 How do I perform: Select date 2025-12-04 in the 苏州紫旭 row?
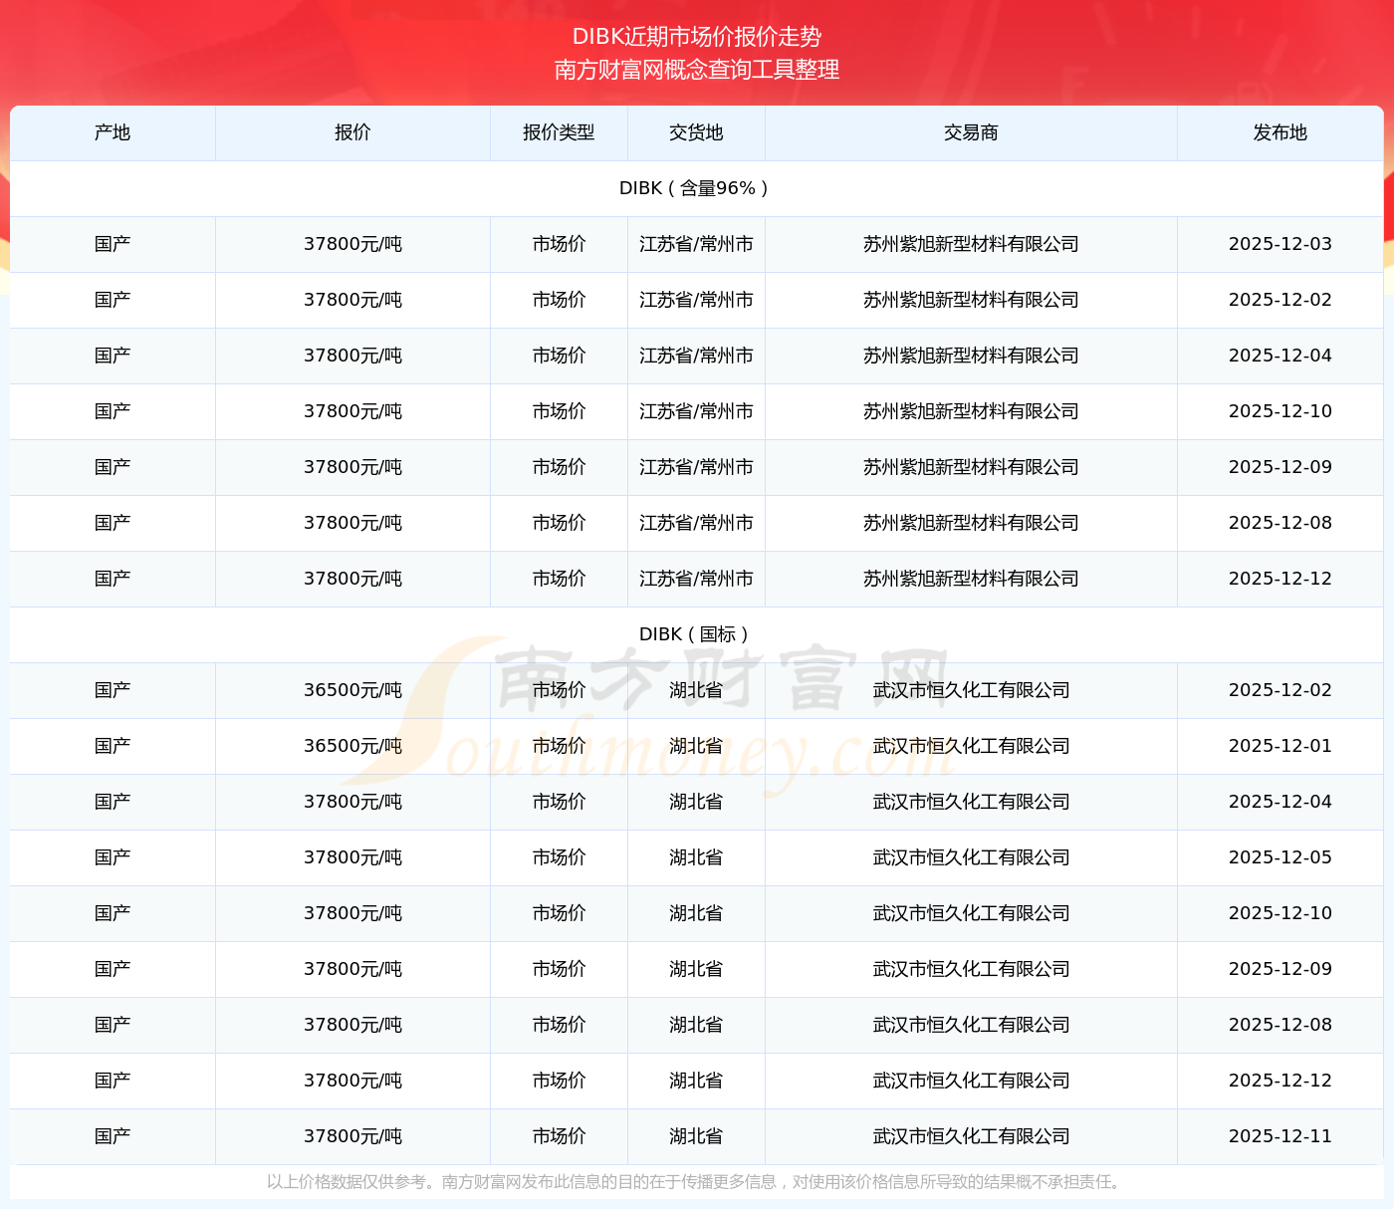click(x=1280, y=356)
